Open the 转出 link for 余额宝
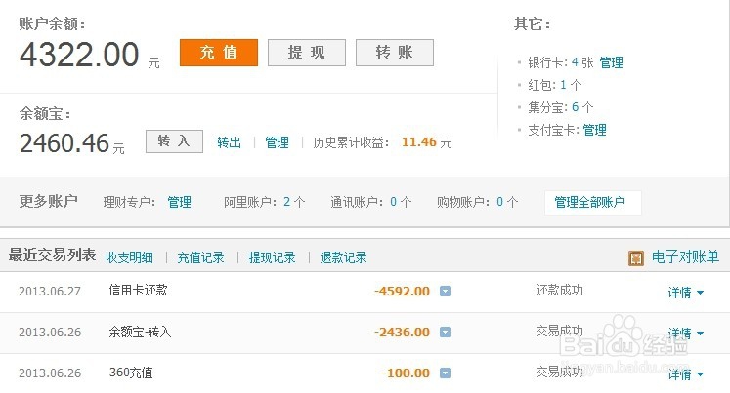The width and height of the screenshot is (730, 393). [229, 142]
